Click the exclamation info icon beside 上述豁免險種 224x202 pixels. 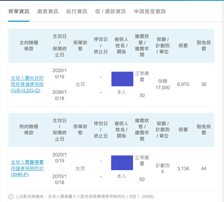point(11,197)
